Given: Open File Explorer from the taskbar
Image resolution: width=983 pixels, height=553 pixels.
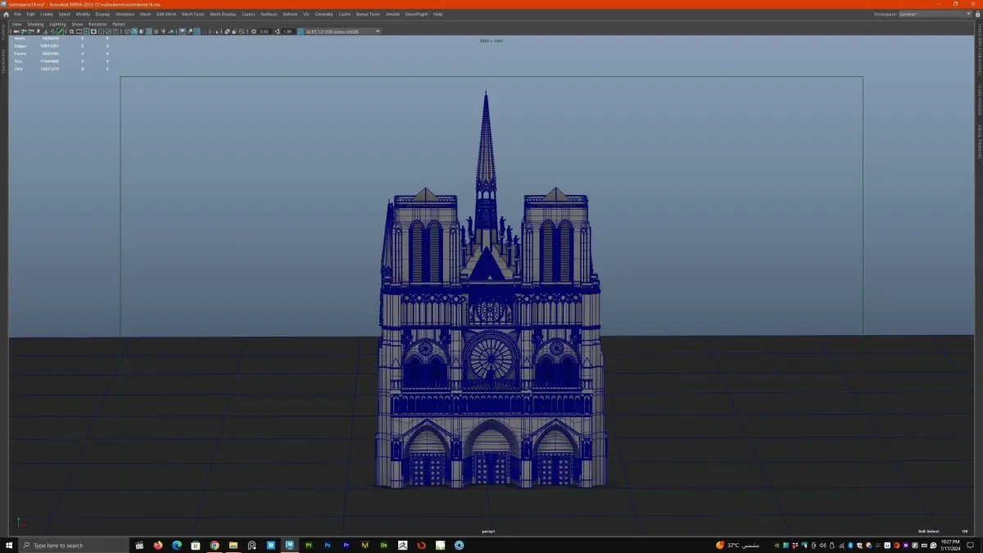Looking at the screenshot, I should [233, 545].
